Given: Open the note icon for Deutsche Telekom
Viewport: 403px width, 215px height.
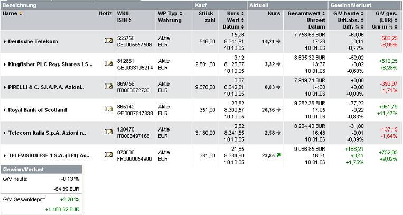Looking at the screenshot, I should click(108, 41).
